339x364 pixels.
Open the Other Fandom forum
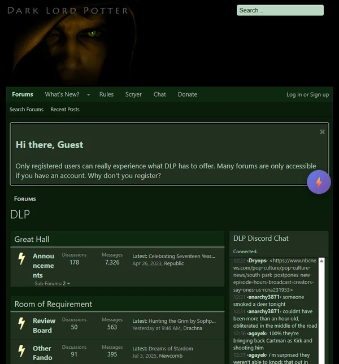42,353
